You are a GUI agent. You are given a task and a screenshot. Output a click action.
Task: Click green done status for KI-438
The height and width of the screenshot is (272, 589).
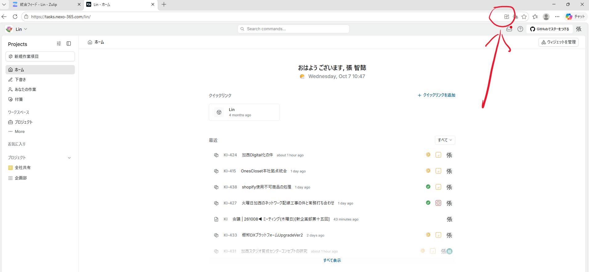(428, 187)
